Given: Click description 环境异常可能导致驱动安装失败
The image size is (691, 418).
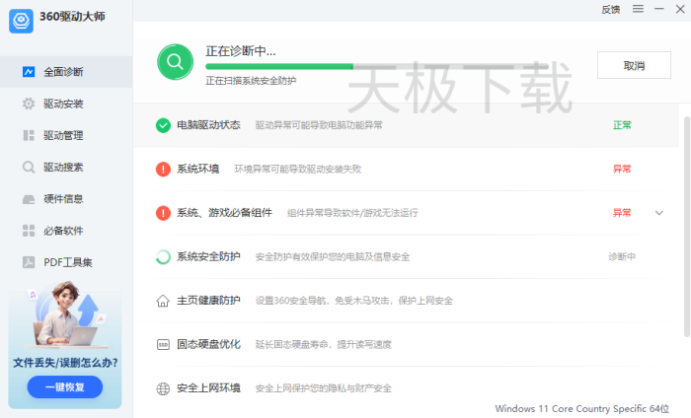Looking at the screenshot, I should click(298, 170).
